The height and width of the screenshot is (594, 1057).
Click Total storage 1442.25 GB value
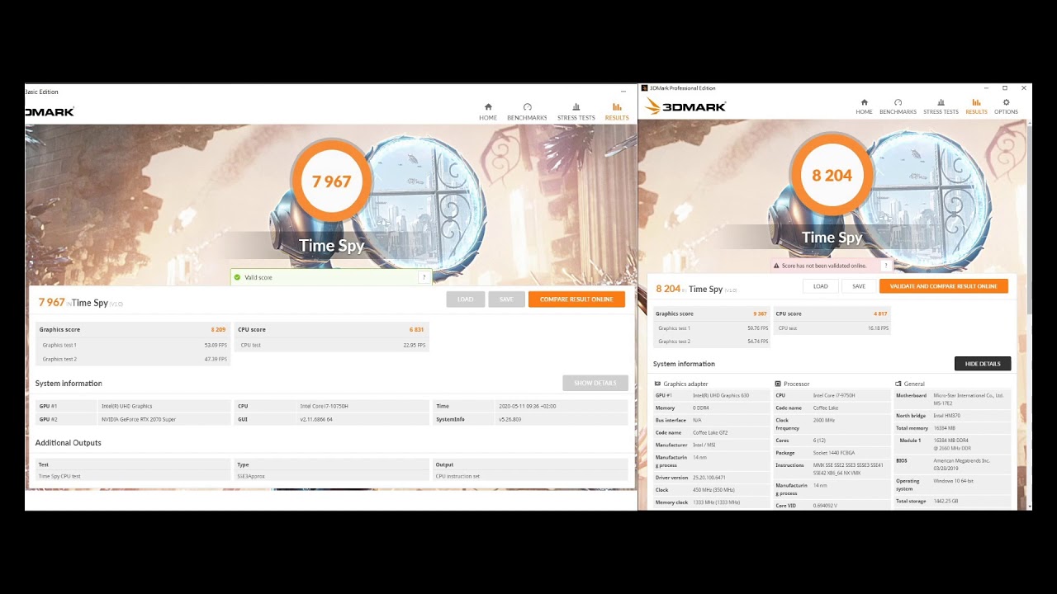[x=946, y=502]
